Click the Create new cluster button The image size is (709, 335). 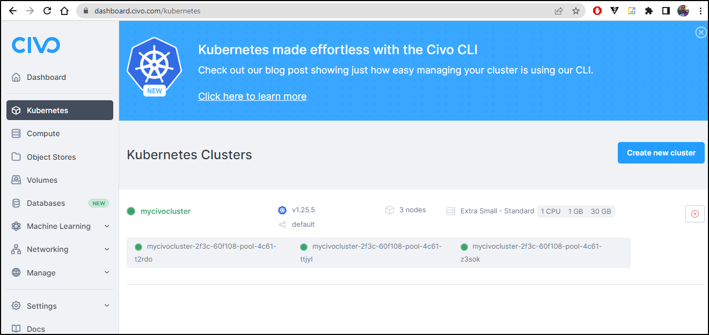point(661,153)
